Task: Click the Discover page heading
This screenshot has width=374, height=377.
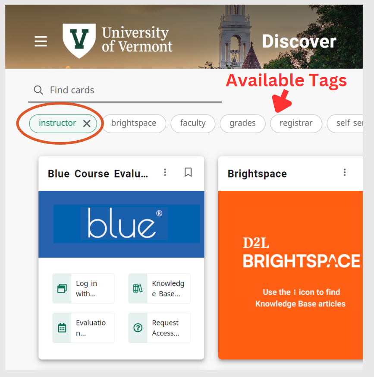Action: [299, 41]
